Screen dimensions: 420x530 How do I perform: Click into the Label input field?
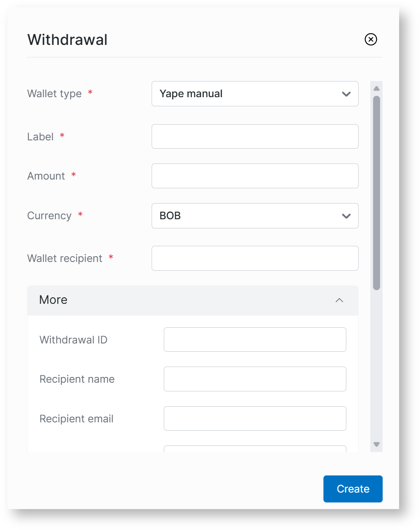pyautogui.click(x=254, y=136)
